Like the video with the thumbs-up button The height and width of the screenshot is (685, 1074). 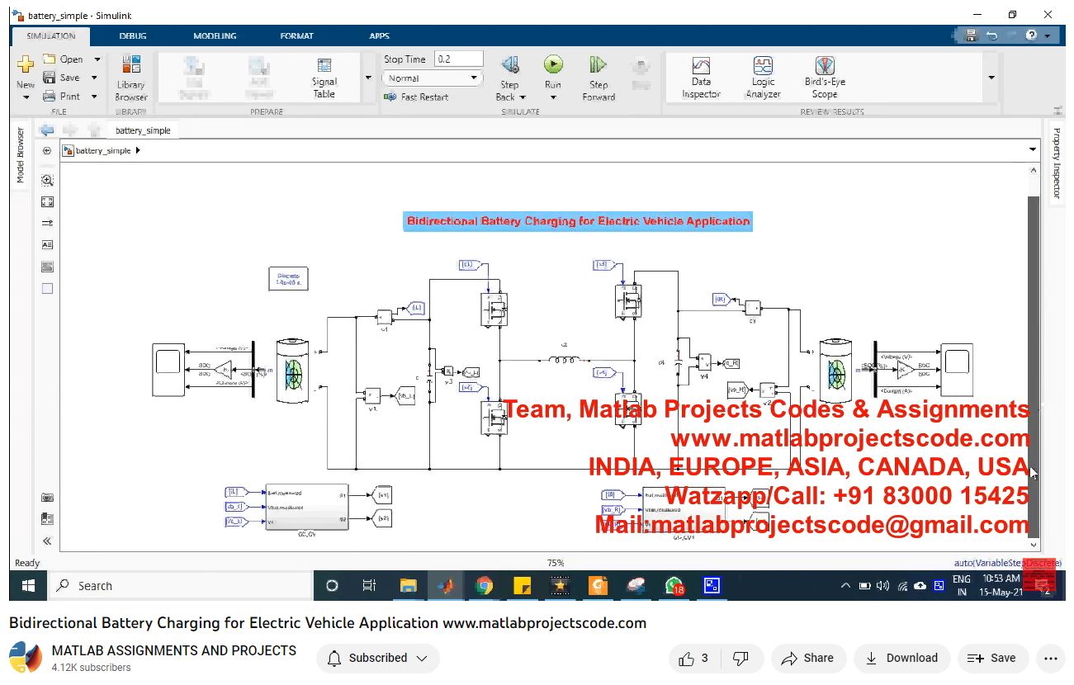[693, 658]
